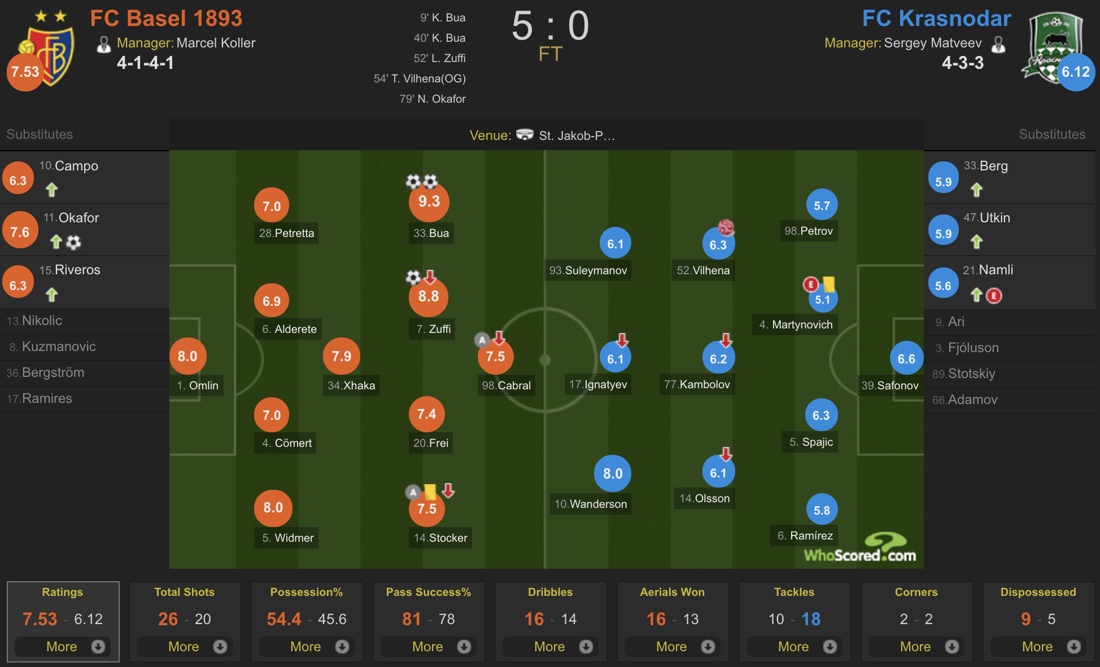Image resolution: width=1100 pixels, height=667 pixels.
Task: Expand More under Total Shots
Action: click(184, 646)
